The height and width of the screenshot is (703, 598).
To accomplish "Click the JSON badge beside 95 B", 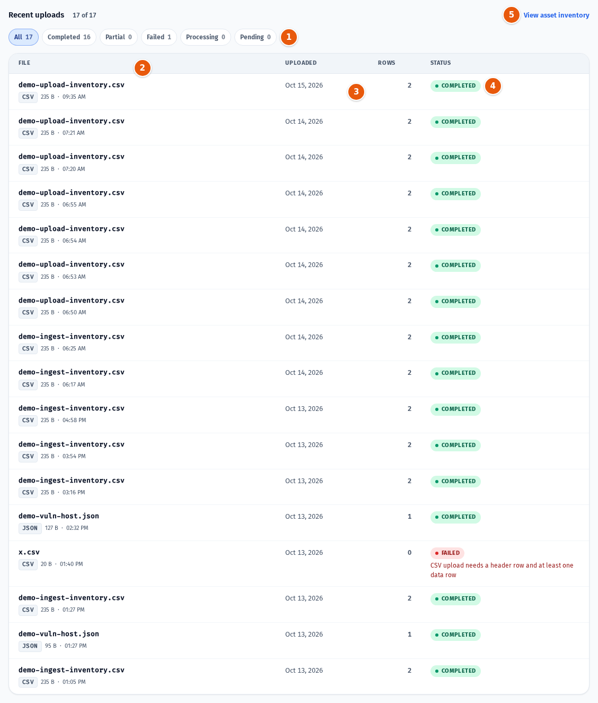I will [30, 646].
